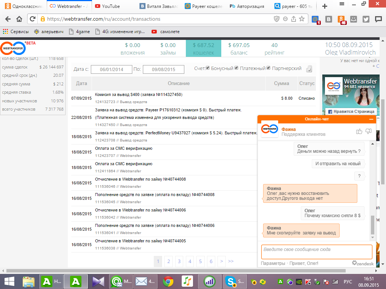The image size is (386, 289).
Task: Open the browser hamburger menu
Action: [x=342, y=4]
